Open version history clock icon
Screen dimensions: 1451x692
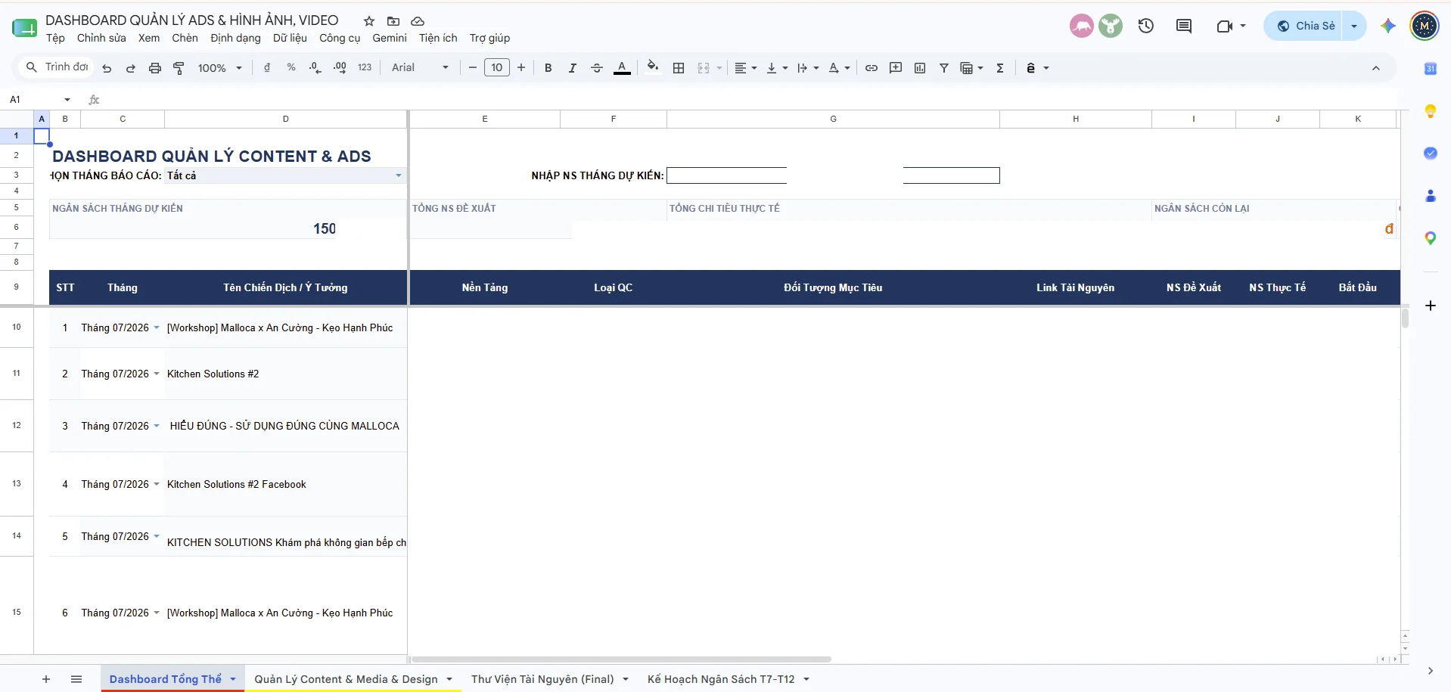click(1146, 26)
